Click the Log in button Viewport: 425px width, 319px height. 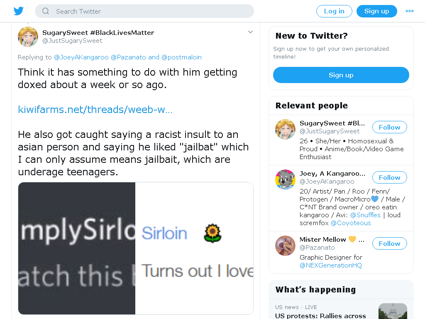coord(334,11)
